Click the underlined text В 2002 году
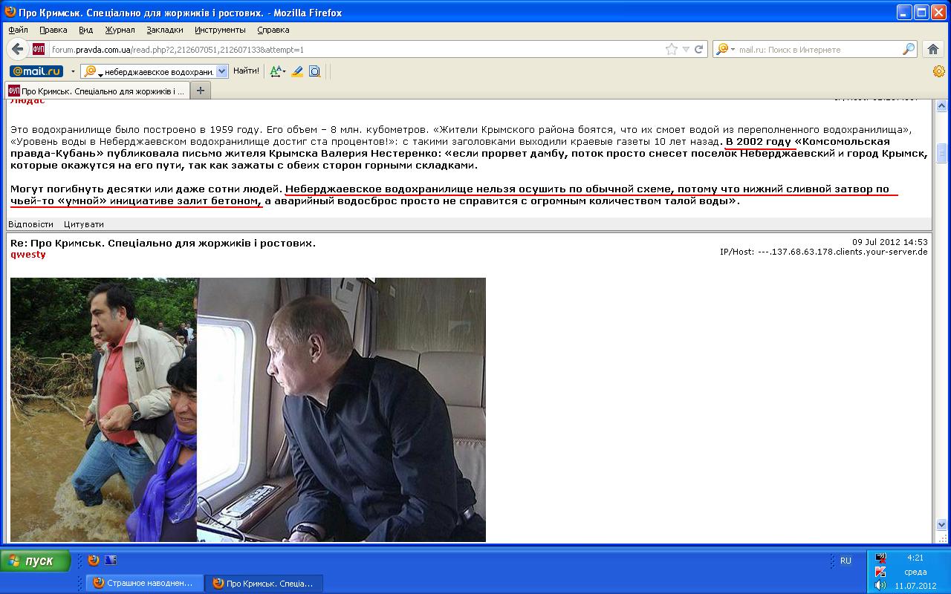Screen dimensions: 951x594 pos(759,141)
